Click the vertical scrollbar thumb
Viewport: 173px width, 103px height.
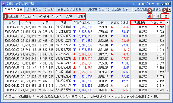[168, 48]
